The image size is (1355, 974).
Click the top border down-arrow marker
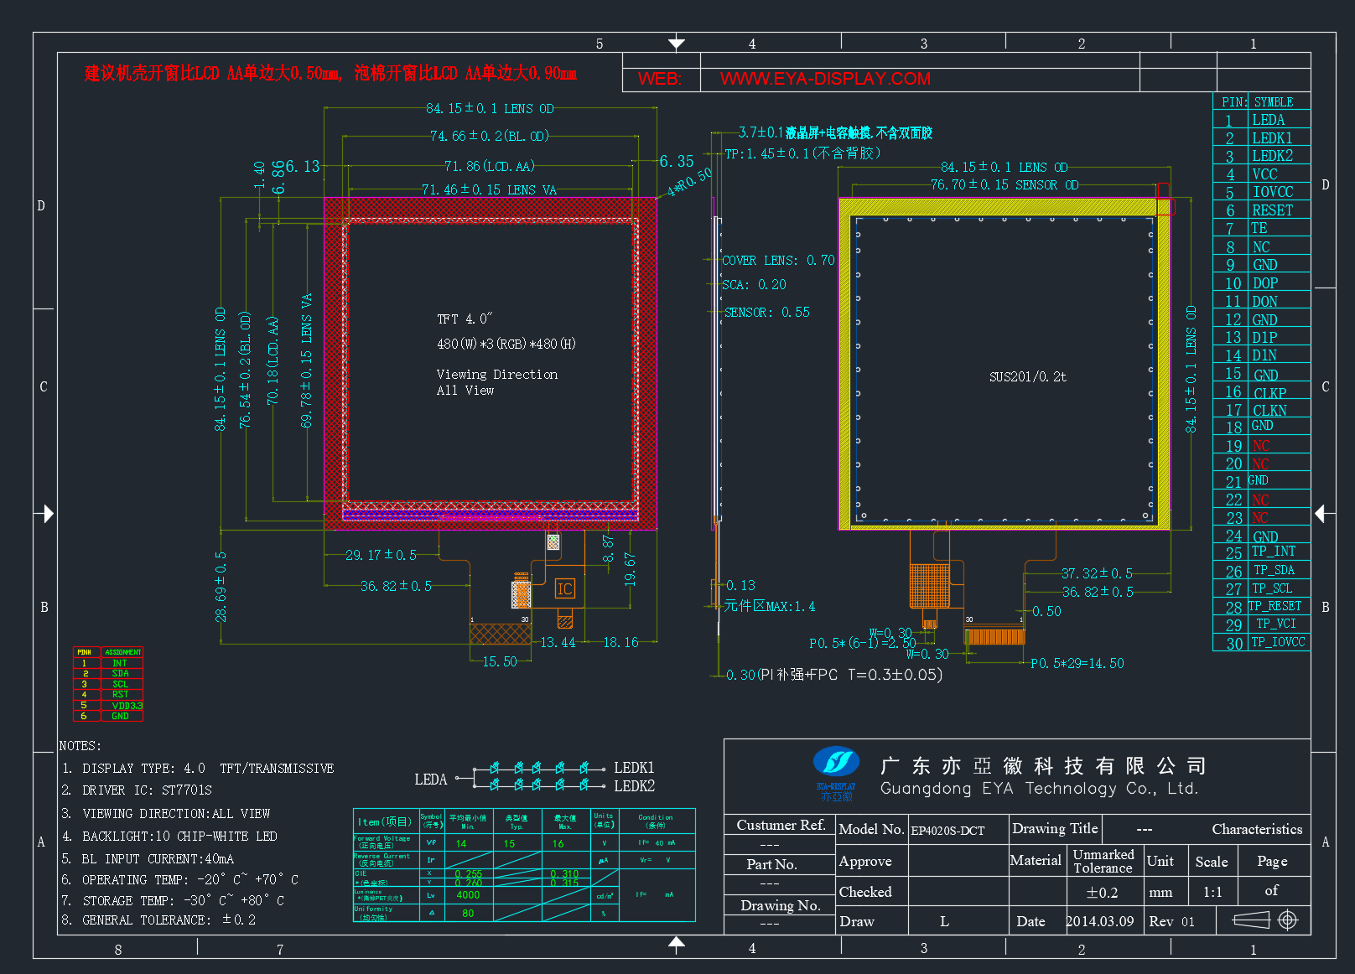(x=677, y=43)
